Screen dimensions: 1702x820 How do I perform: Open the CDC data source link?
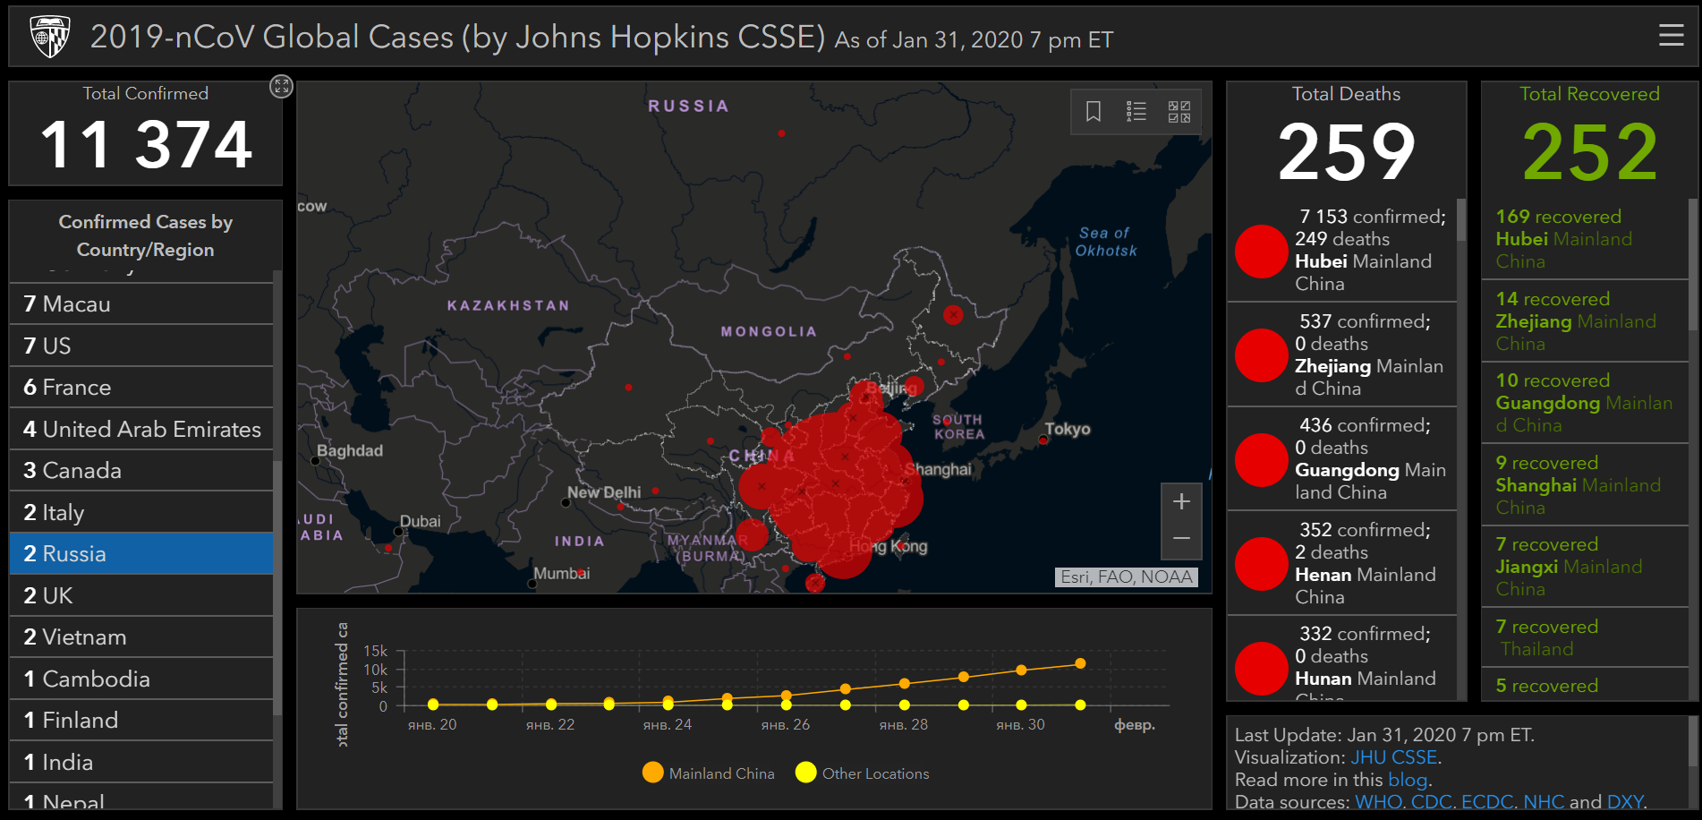pyautogui.click(x=1431, y=802)
